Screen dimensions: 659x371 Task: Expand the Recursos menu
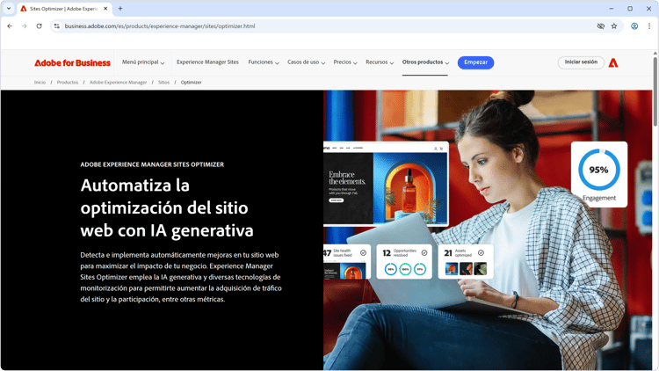click(x=380, y=62)
